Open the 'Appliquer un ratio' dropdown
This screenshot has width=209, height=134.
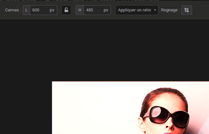(x=135, y=10)
